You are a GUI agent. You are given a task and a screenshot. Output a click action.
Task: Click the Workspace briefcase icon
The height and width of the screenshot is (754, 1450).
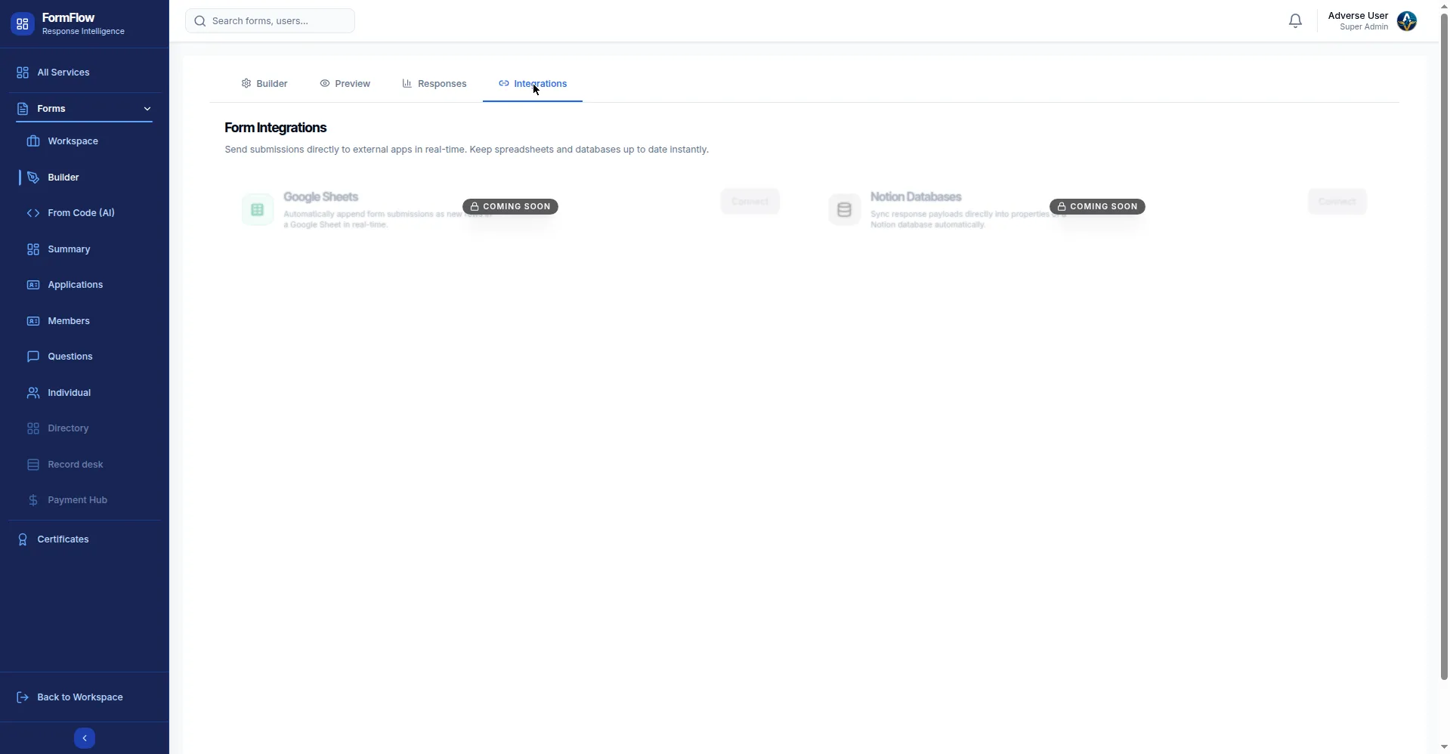tap(33, 141)
